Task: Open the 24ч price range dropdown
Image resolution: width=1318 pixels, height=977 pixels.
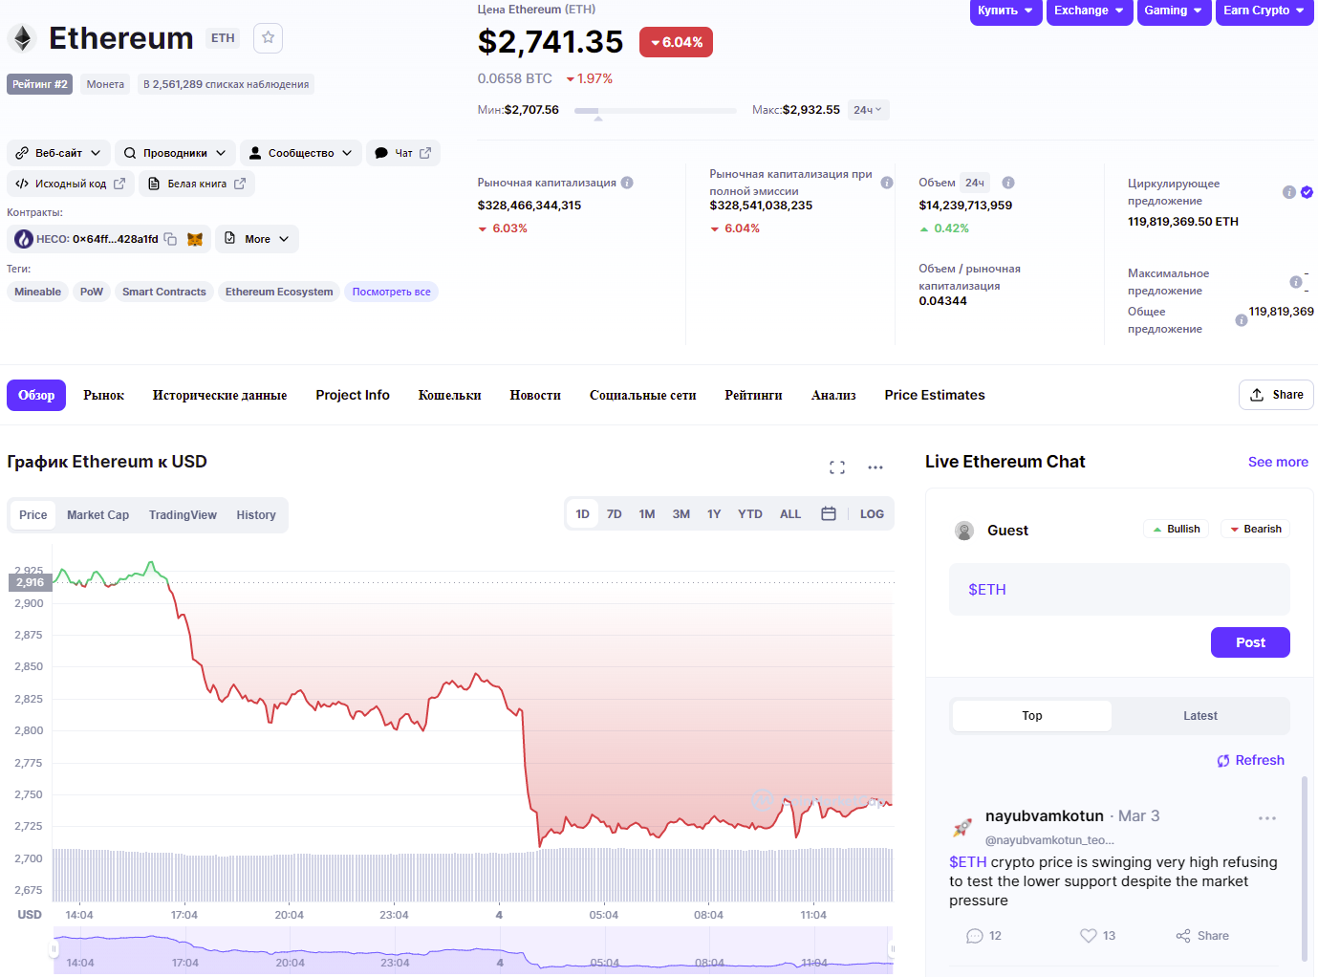Action: point(868,110)
